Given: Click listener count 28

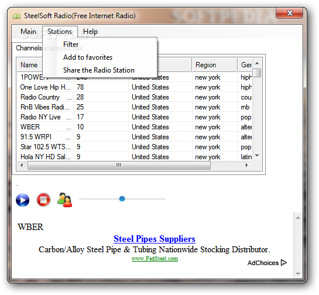Looking at the screenshot, I should coord(80,97).
